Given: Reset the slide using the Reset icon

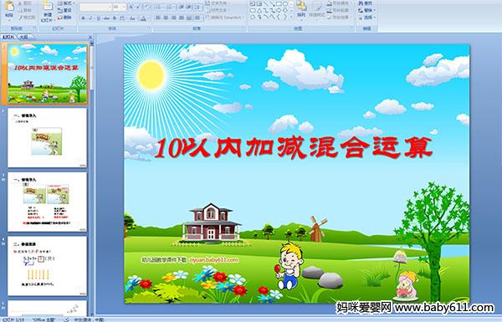Looking at the screenshot, I should point(60,11).
